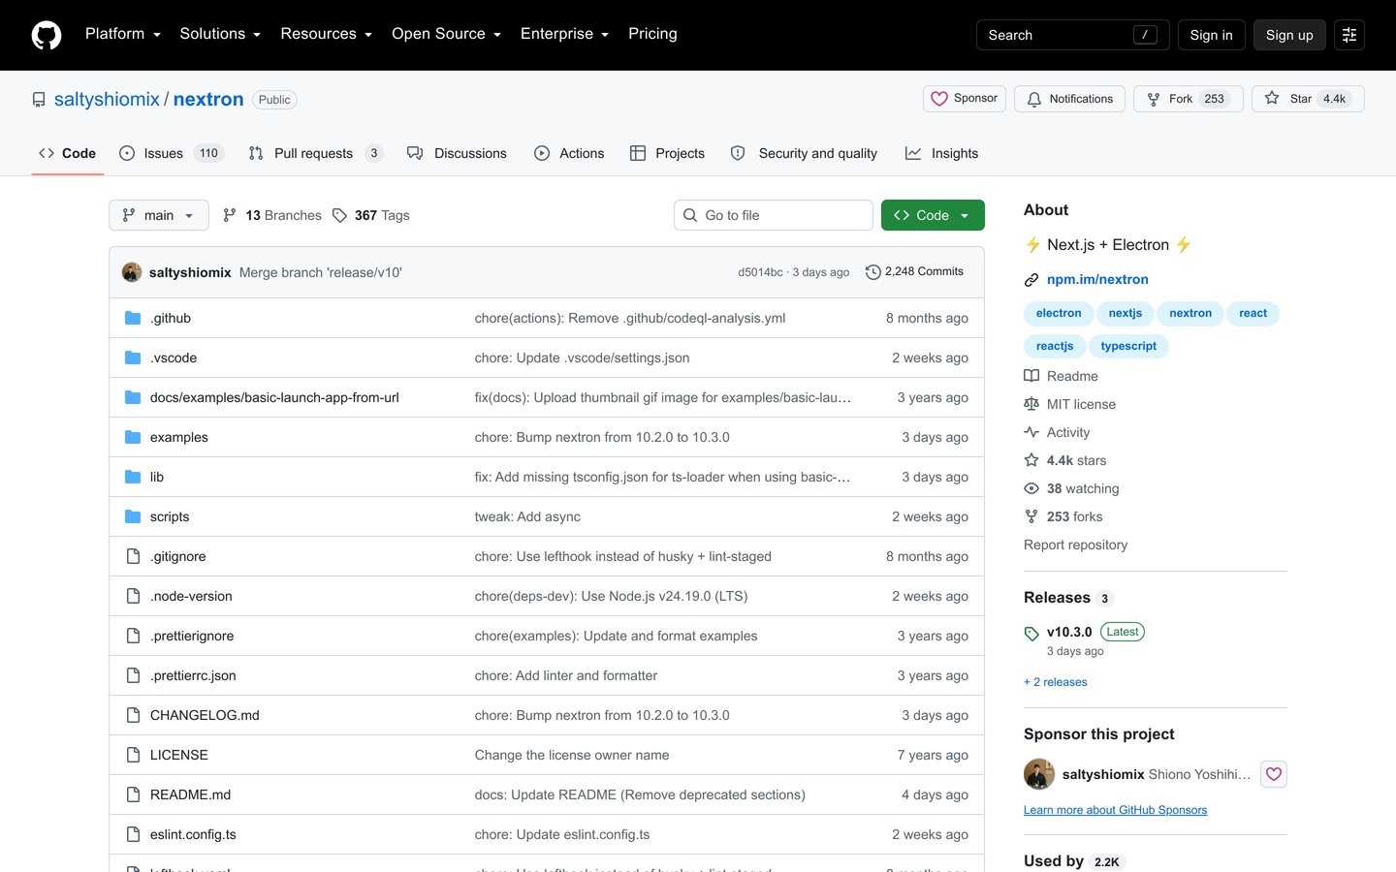Open the green Code dropdown button
The image size is (1396, 872).
tap(933, 215)
